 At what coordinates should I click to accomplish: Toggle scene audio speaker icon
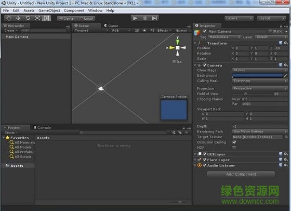point(152,31)
